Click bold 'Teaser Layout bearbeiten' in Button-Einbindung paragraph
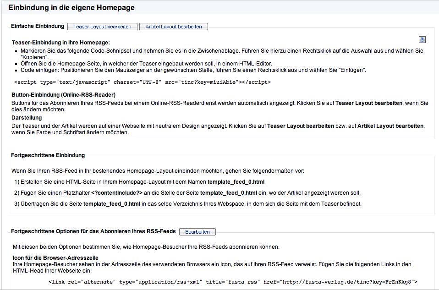The width and height of the screenshot is (439, 290). tap(369, 103)
